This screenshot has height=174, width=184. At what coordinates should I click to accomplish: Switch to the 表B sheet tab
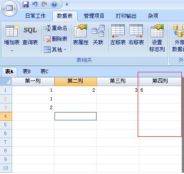coord(27,71)
